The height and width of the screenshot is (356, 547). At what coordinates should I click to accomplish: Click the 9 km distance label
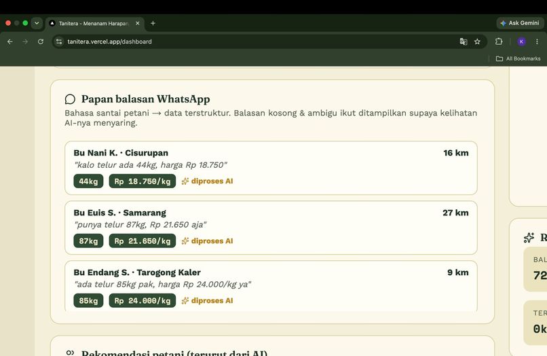457,272
